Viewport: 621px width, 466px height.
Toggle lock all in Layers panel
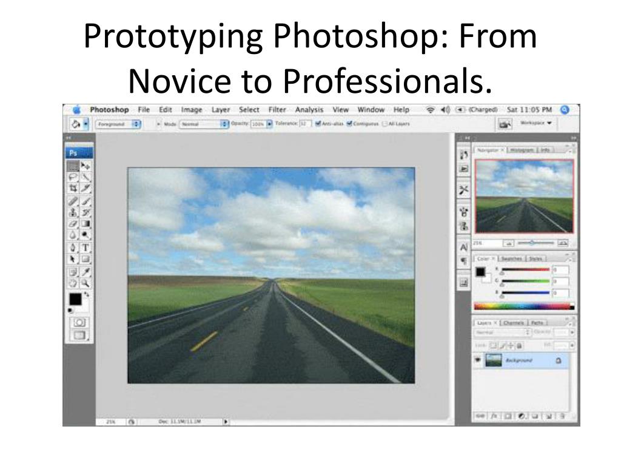coord(519,345)
